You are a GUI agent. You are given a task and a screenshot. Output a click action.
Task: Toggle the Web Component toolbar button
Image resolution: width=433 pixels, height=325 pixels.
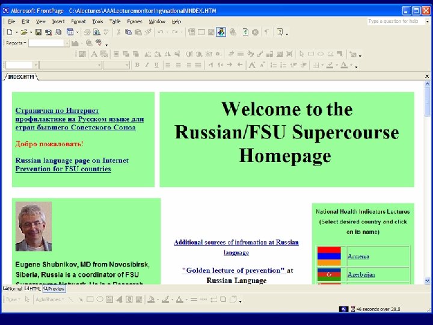[192, 32]
